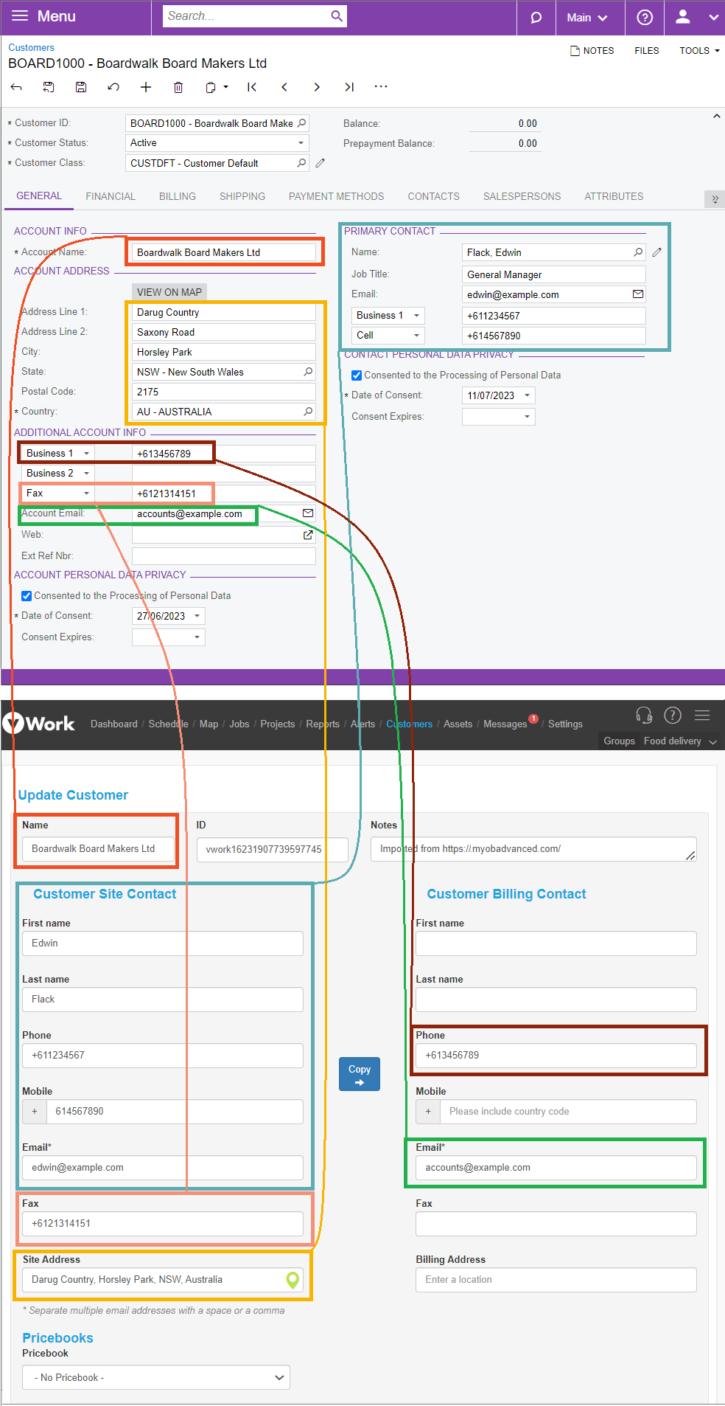Open the vWork Dashboard link

(x=114, y=724)
